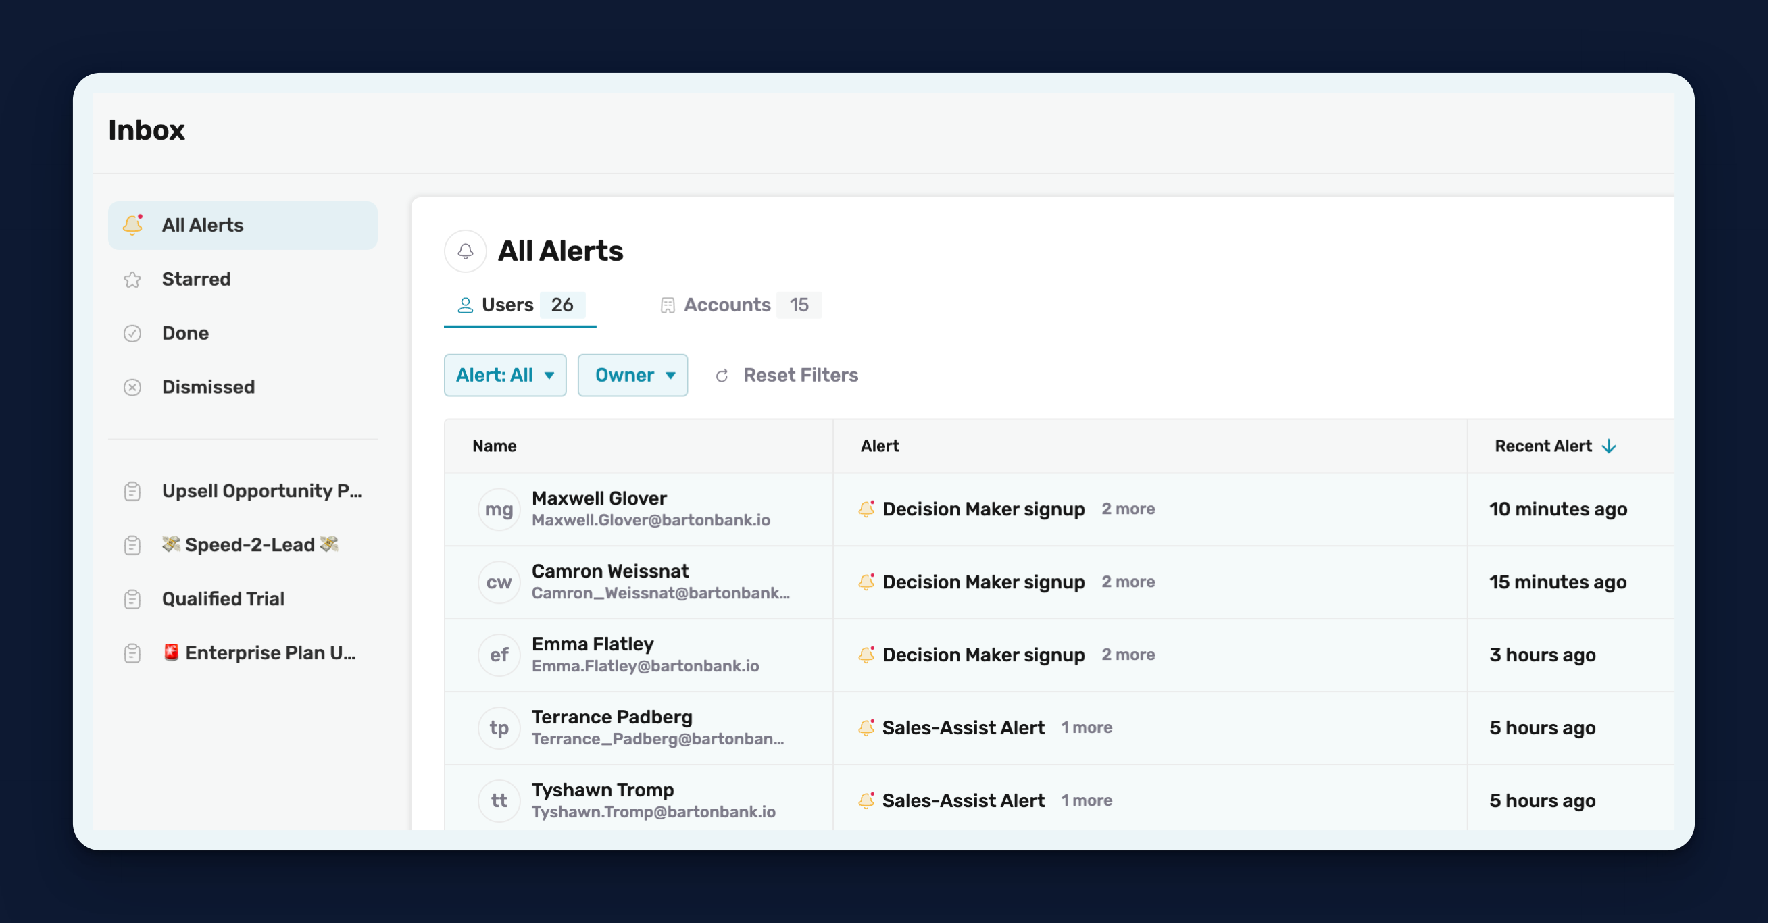Click the bell icon on Maxwell Glover's alert
This screenshot has height=924, width=1769.
point(866,509)
